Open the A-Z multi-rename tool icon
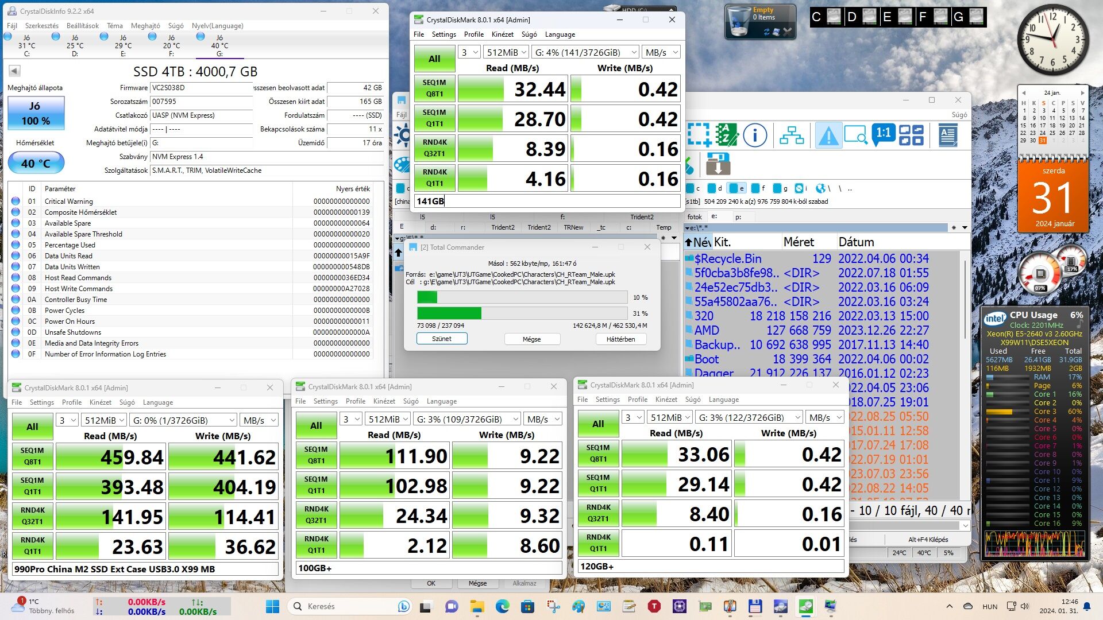 (727, 135)
